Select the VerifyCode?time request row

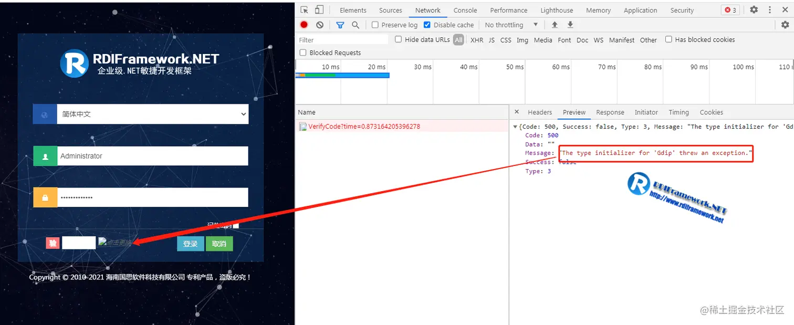[x=402, y=126]
